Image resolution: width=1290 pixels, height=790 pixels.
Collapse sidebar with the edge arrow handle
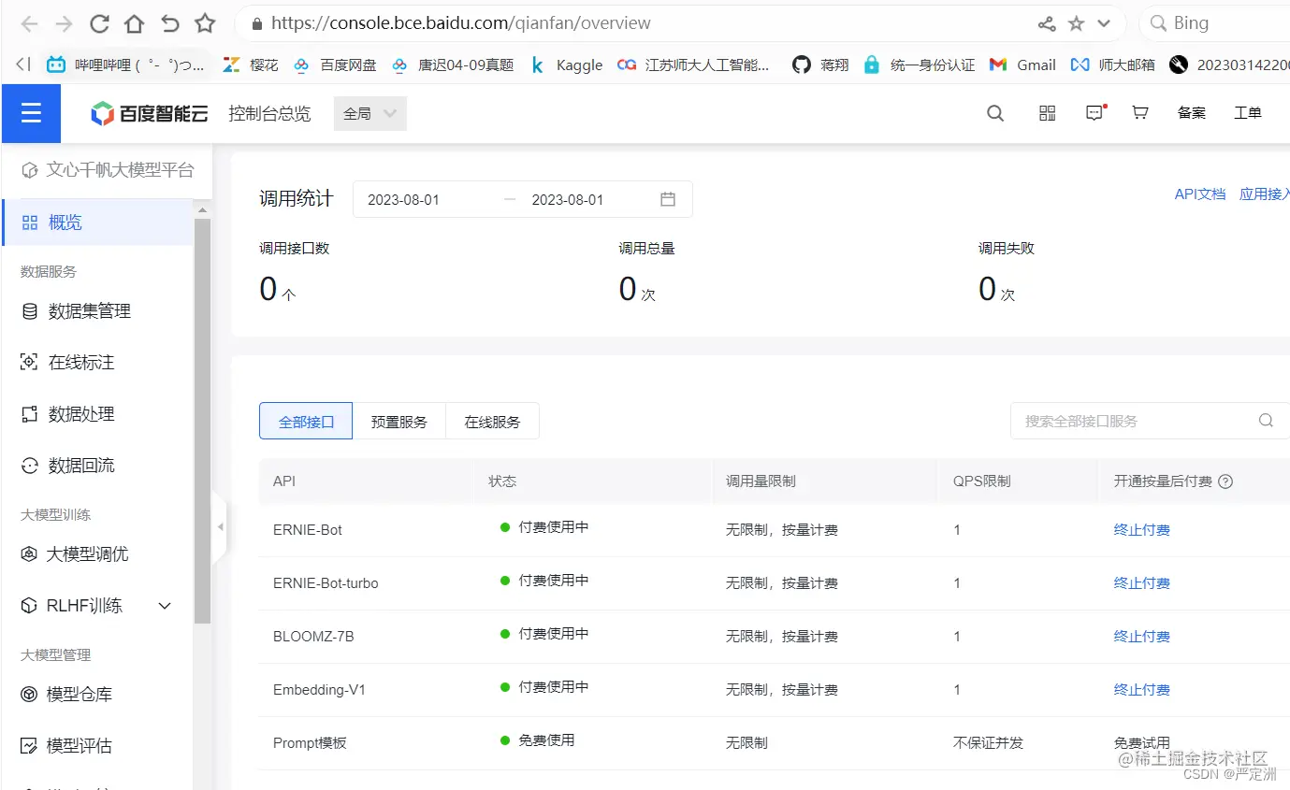220,527
